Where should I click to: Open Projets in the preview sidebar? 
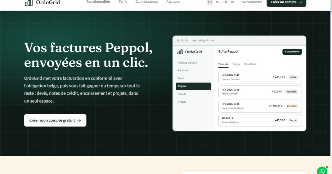[x=182, y=102]
